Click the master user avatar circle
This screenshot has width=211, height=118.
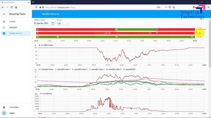4,113
